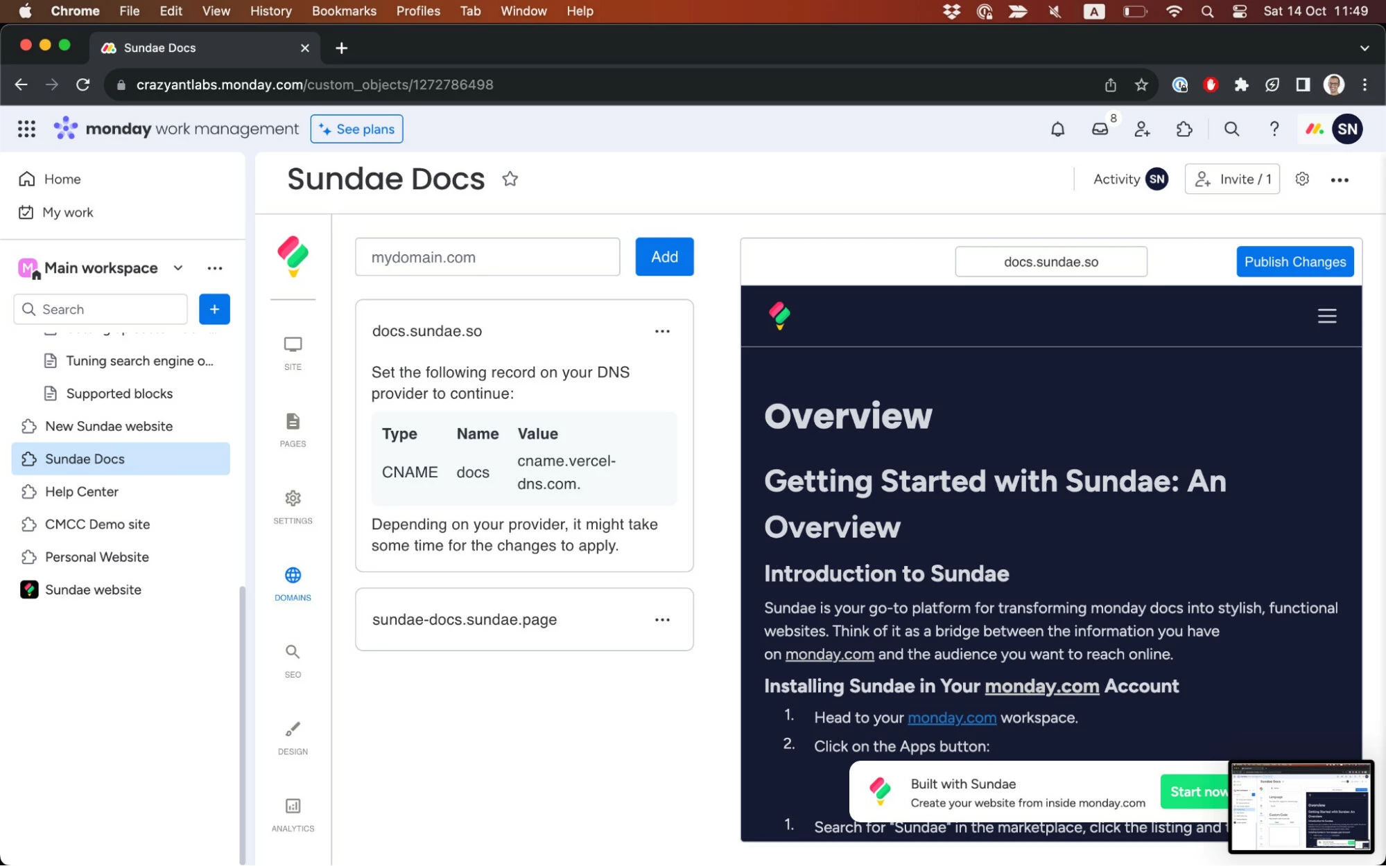Viewport: 1386px width, 866px height.
Task: Open the Window menu
Action: (x=523, y=11)
